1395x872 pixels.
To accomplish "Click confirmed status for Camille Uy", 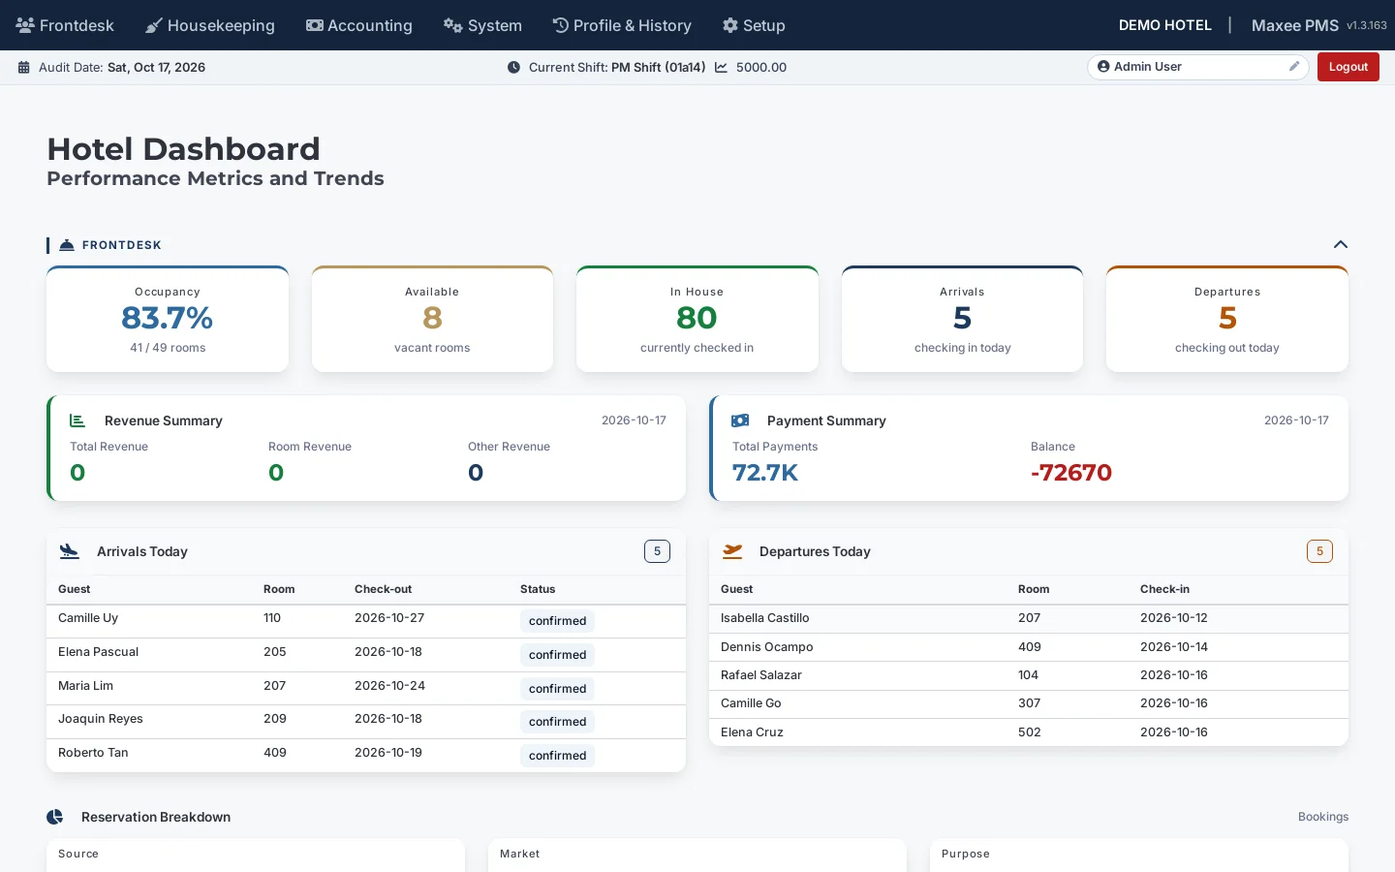I will point(557,621).
